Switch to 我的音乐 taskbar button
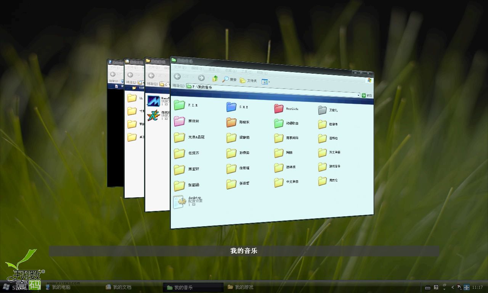488x293 pixels. 193,287
